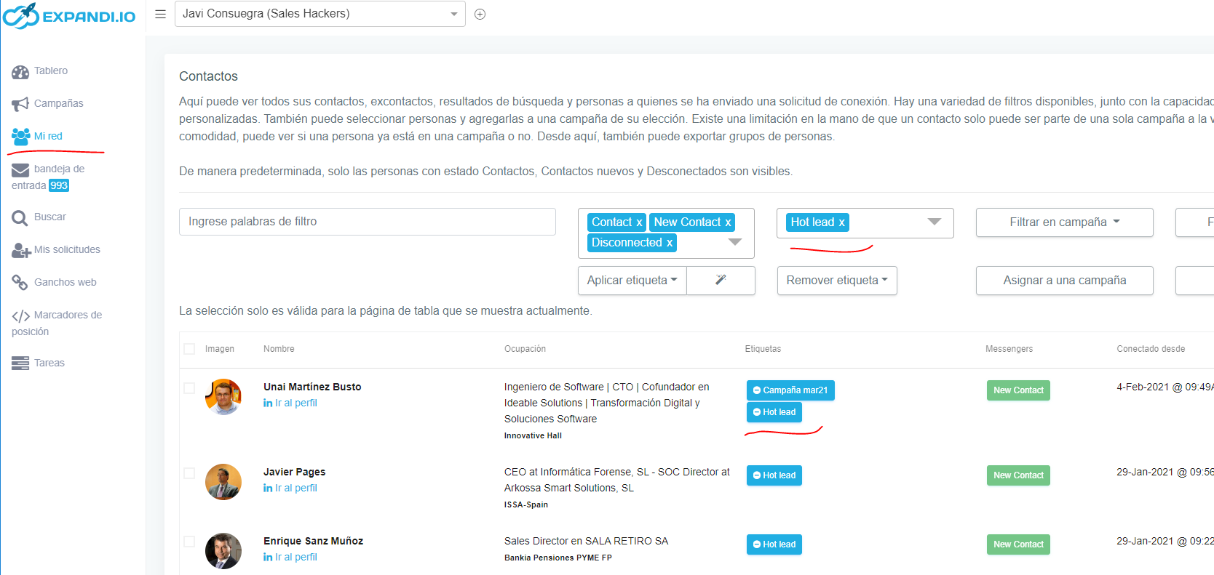Image resolution: width=1214 pixels, height=575 pixels.
Task: Open Buscar magnifier icon
Action: (20, 217)
